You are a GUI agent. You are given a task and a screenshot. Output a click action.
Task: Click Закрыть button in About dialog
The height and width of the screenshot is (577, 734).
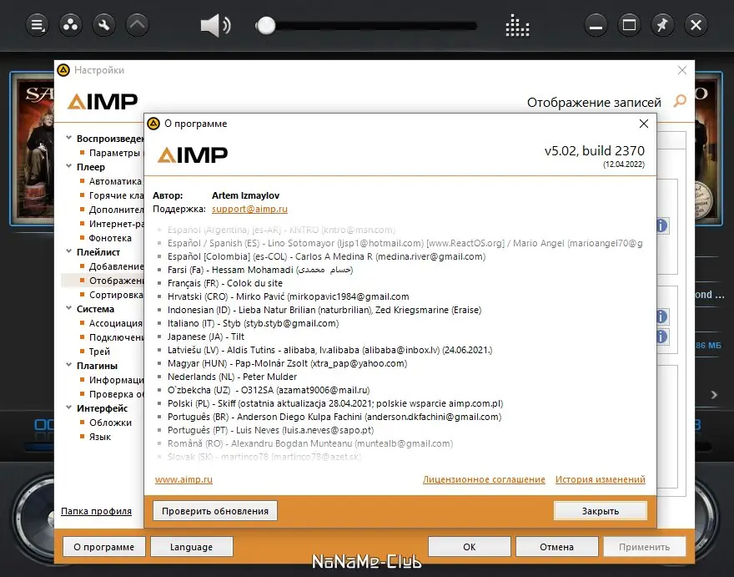click(600, 511)
